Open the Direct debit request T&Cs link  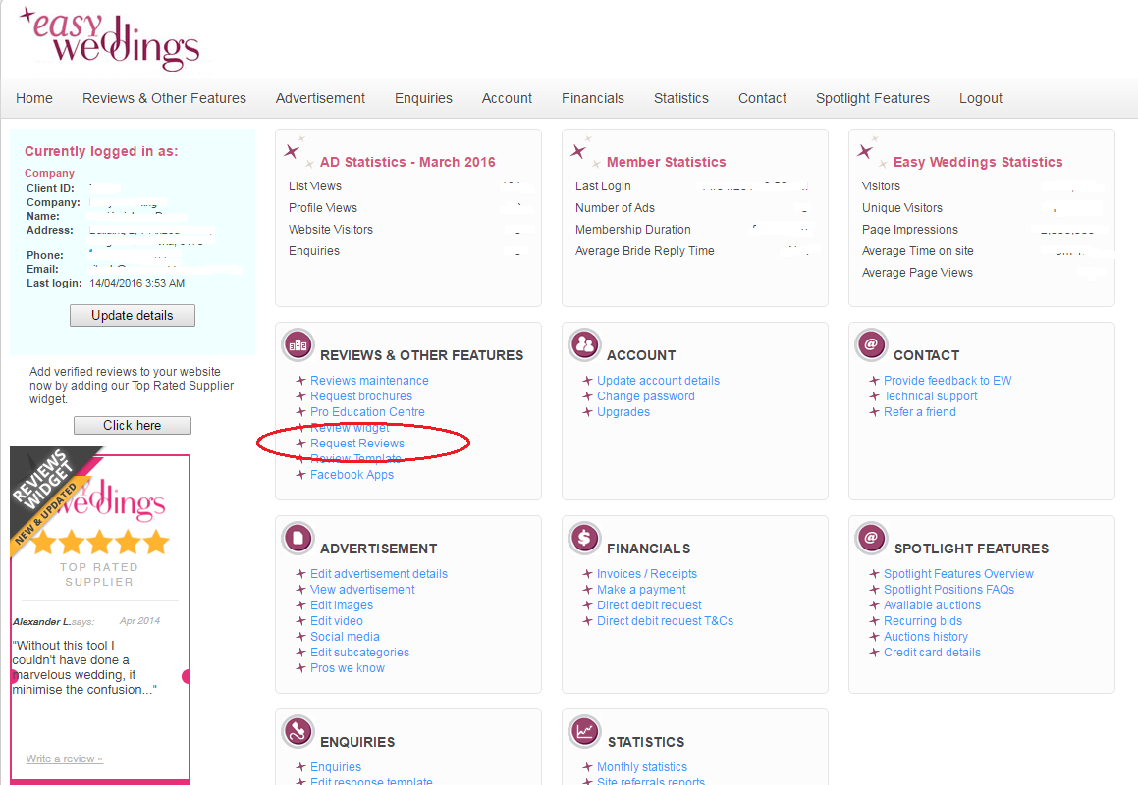(x=665, y=621)
